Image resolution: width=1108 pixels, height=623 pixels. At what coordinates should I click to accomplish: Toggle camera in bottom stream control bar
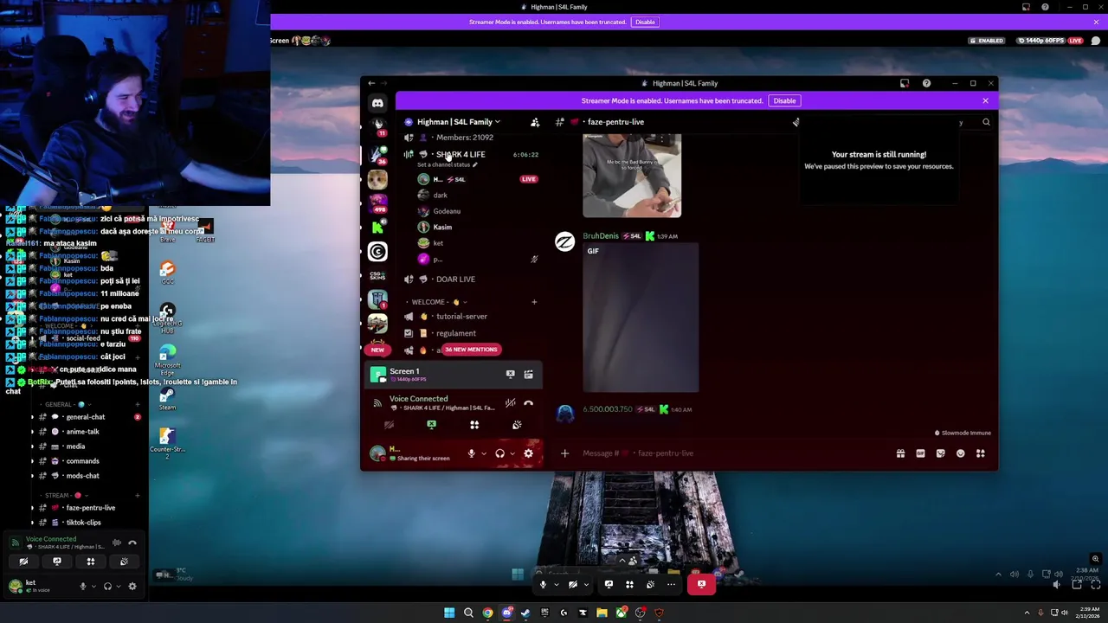coord(572,584)
